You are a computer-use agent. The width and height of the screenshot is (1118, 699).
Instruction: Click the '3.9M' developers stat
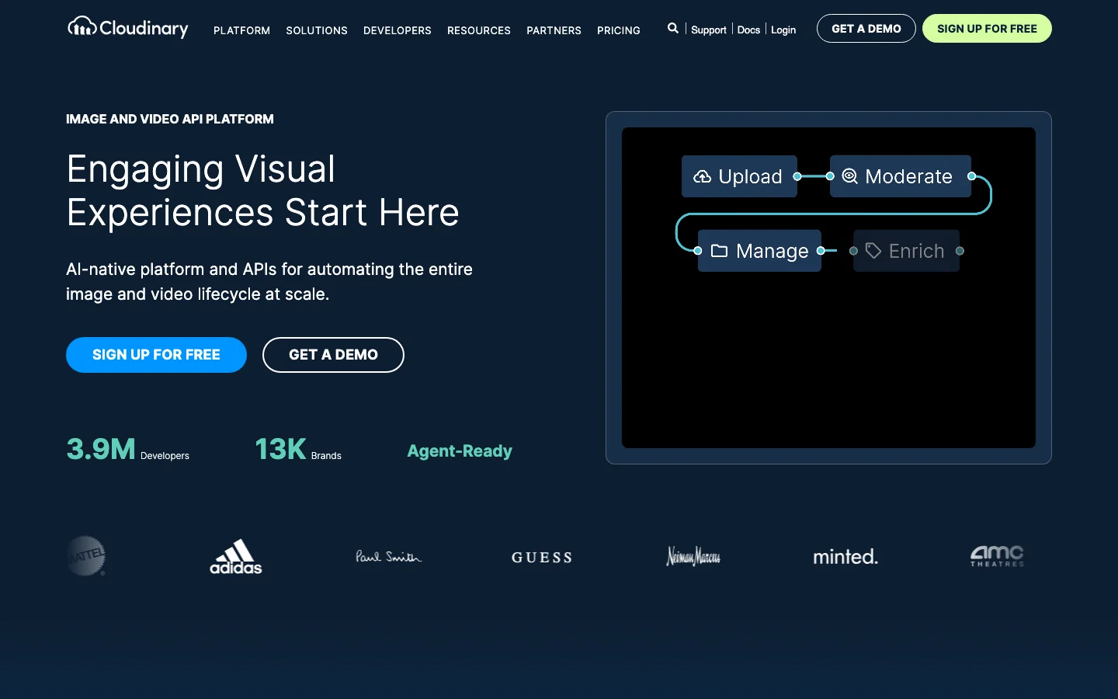(x=101, y=449)
